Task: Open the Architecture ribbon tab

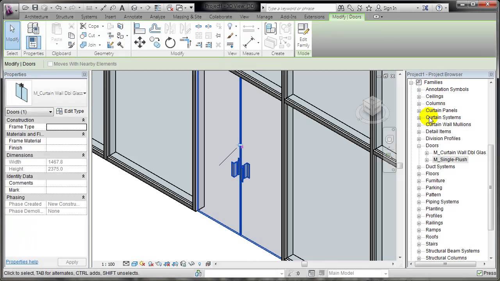Action: (36, 17)
